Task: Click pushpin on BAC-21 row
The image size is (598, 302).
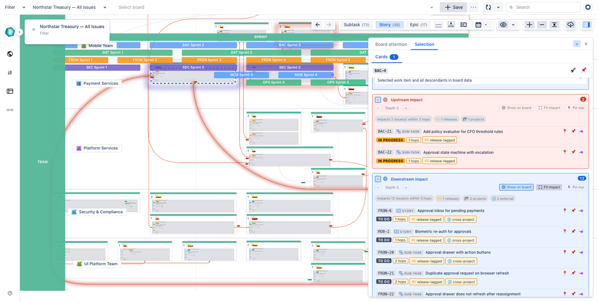Action: click(x=573, y=131)
